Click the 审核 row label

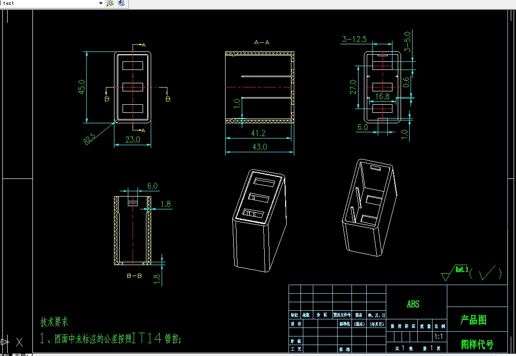(296, 341)
